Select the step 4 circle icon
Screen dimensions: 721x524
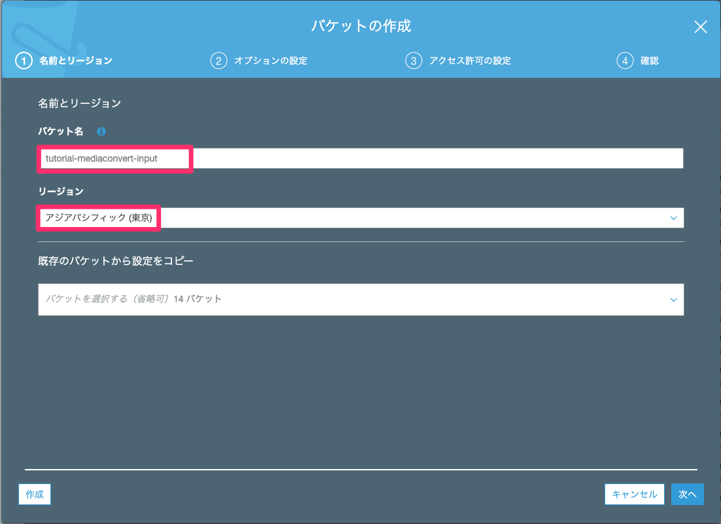(x=625, y=61)
